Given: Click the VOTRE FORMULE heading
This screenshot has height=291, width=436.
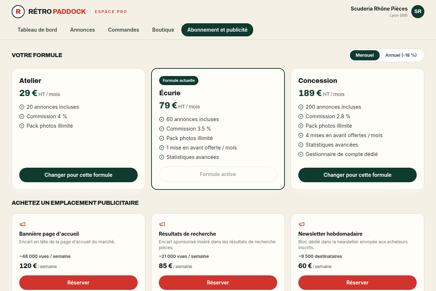Looking at the screenshot, I should 37,55.
